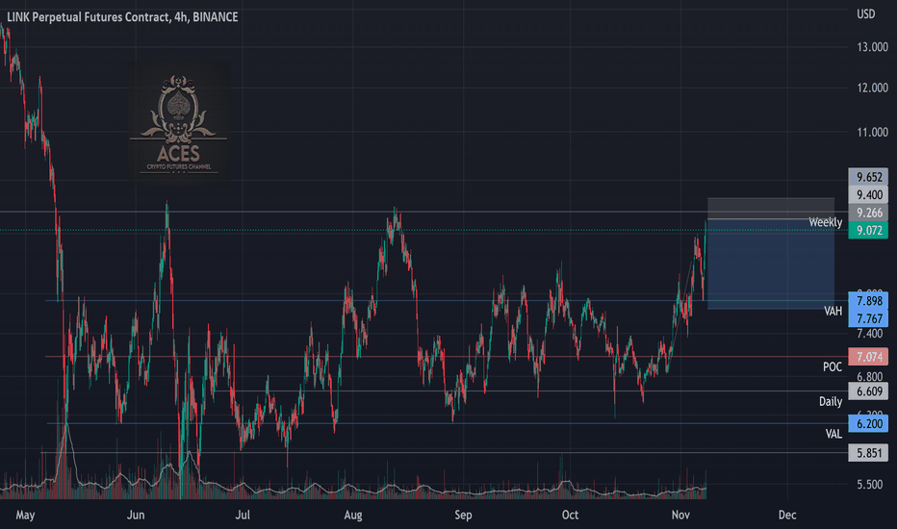897x529 pixels.
Task: Click the 6.800 price axis value
Action: click(869, 377)
